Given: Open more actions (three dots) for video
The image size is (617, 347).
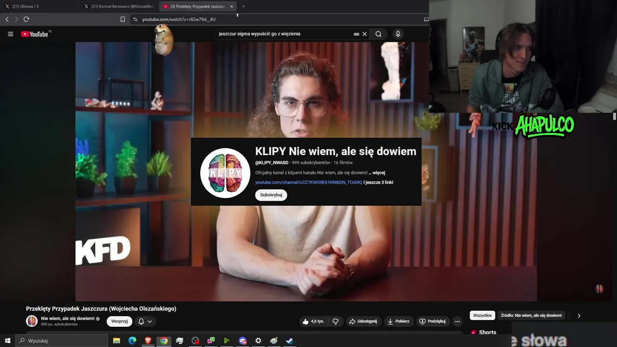Looking at the screenshot, I should pyautogui.click(x=457, y=321).
